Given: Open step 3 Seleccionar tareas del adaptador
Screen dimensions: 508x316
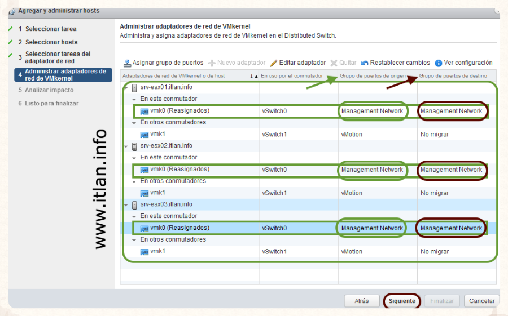Looking at the screenshot, I should pos(57,57).
